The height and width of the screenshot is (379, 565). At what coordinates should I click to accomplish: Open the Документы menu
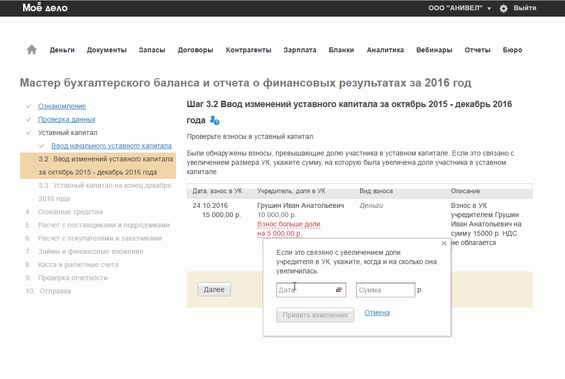pos(107,50)
